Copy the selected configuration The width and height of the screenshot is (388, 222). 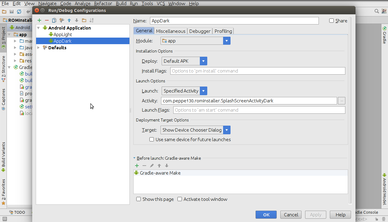click(x=54, y=20)
